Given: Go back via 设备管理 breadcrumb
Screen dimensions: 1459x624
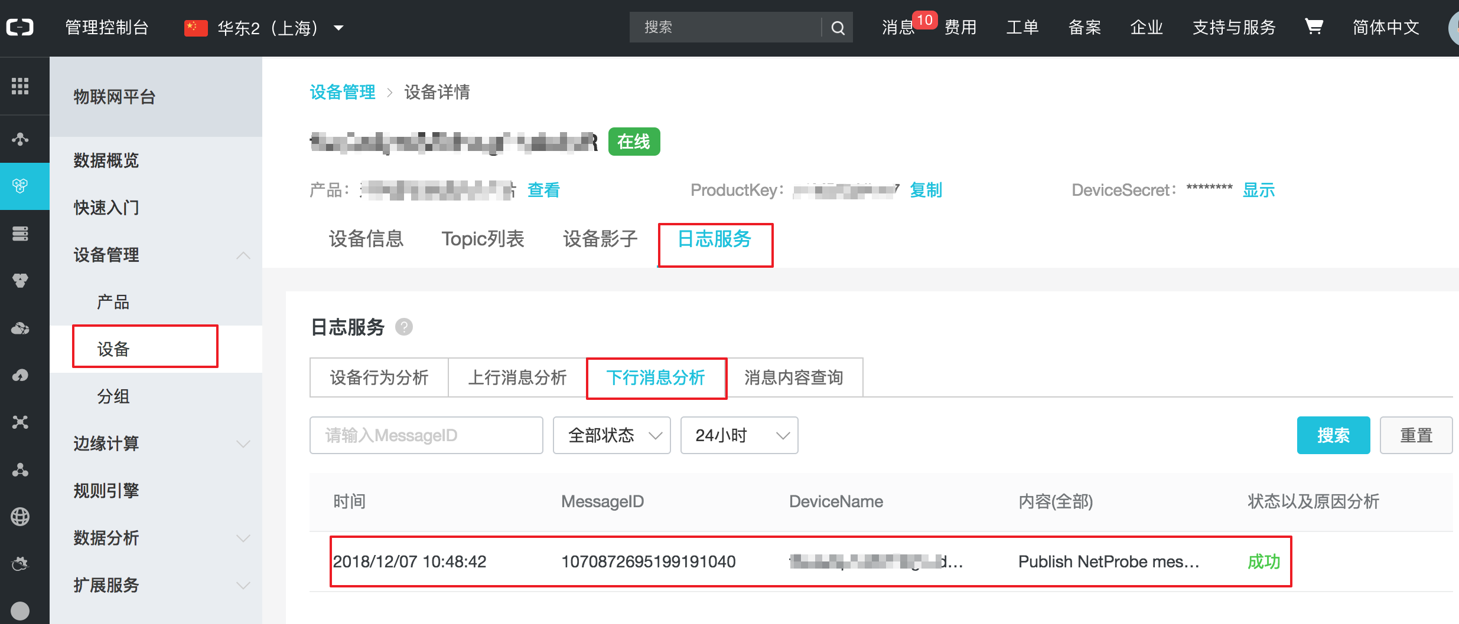Looking at the screenshot, I should click(343, 92).
